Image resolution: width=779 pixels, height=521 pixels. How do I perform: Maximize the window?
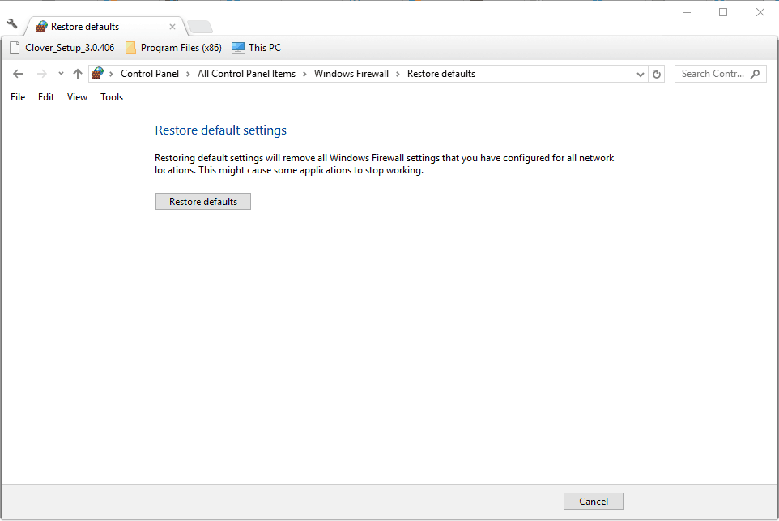pos(723,12)
